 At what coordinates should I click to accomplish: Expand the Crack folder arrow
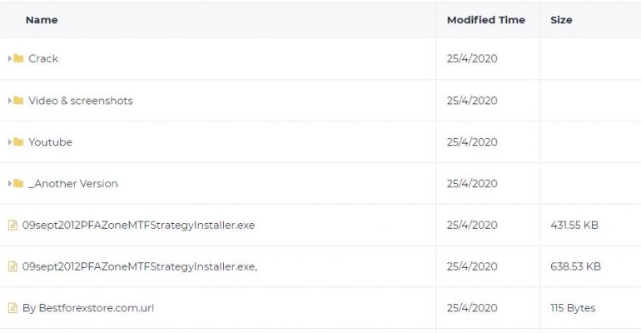[10, 58]
